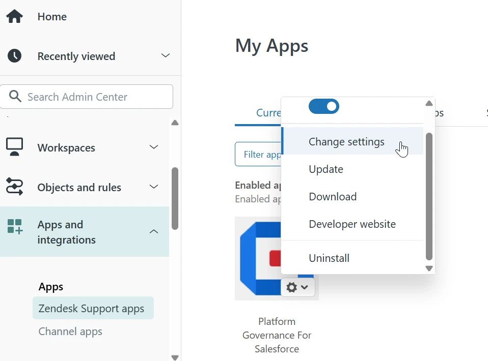Viewport: 488px width, 361px height.
Task: Click the Home house icon
Action: pyautogui.click(x=14, y=16)
